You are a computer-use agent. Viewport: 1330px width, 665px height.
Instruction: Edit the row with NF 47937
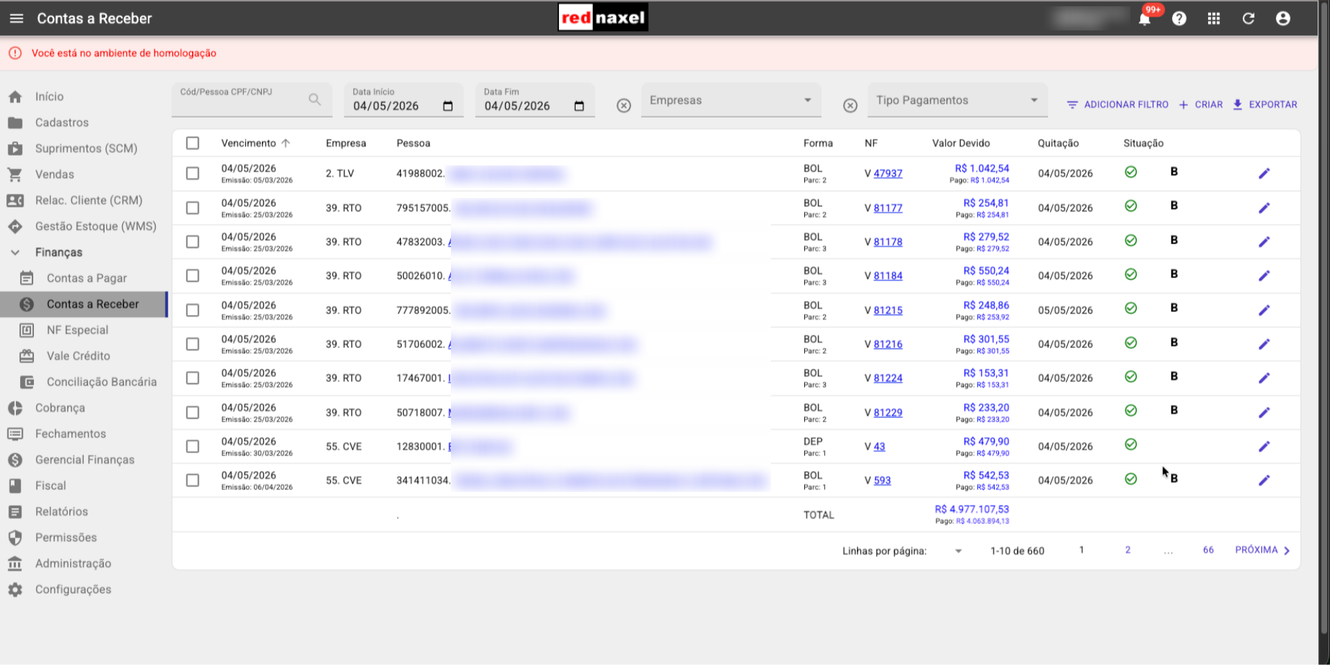point(1264,174)
